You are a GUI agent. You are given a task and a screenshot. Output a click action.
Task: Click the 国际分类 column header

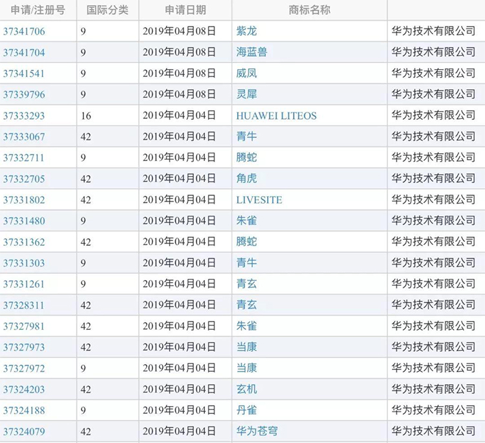(107, 10)
